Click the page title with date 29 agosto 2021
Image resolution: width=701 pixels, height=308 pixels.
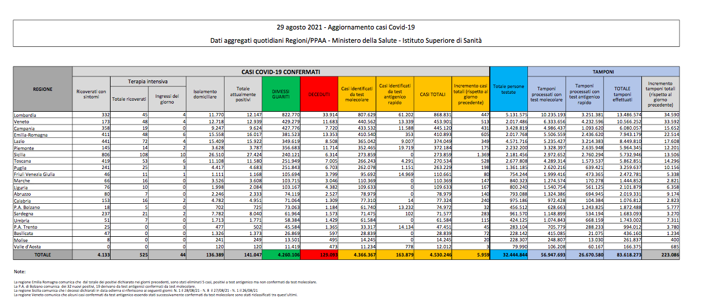coord(345,27)
